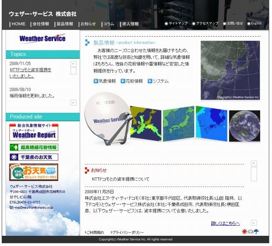The height and width of the screenshot is (246, 272).
Task: Follow the 詳しくはこちらへ link
Action: pos(226,223)
